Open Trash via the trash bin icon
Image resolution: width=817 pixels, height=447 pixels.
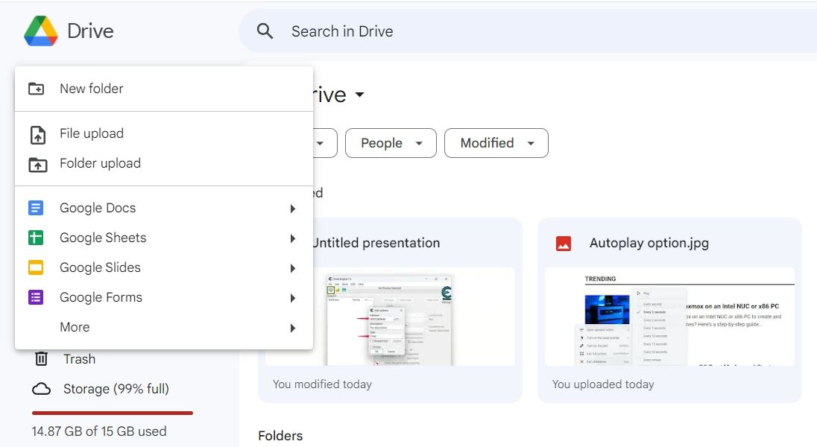click(x=42, y=359)
